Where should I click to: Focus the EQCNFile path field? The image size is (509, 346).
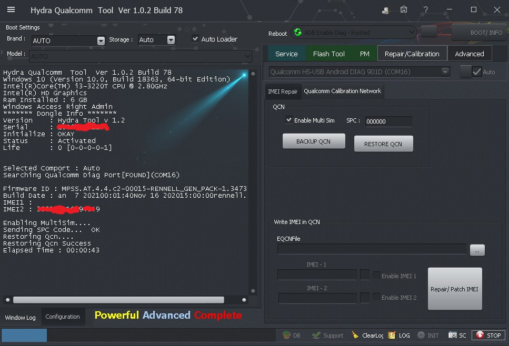point(372,249)
